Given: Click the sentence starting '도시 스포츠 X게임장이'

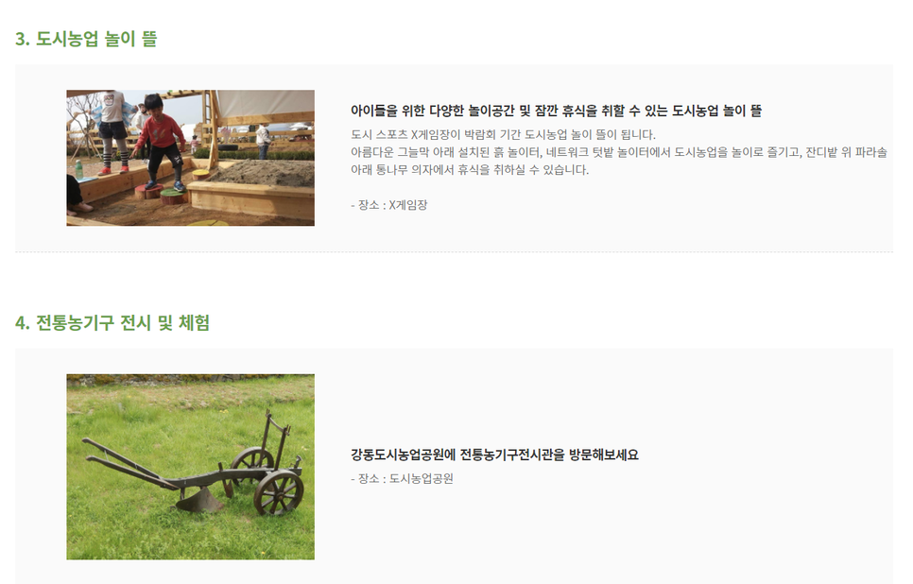Looking at the screenshot, I should coord(503,134).
